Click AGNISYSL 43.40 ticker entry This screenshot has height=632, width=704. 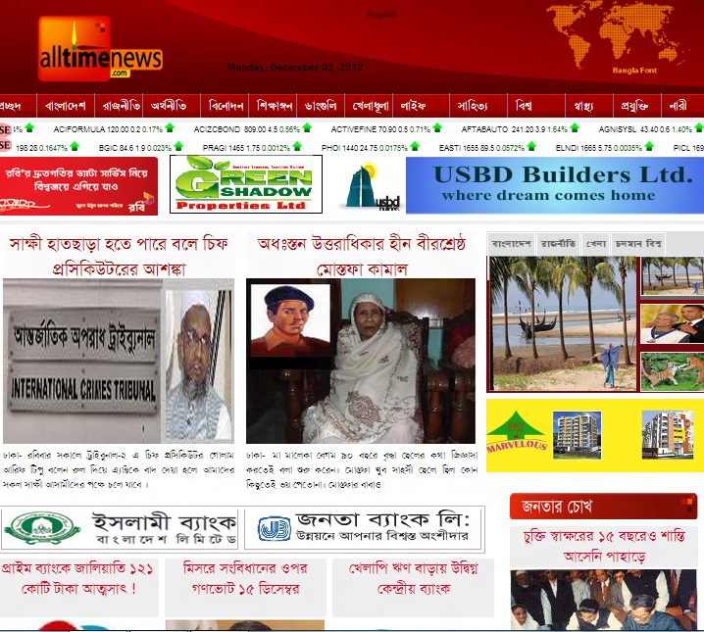645,129
